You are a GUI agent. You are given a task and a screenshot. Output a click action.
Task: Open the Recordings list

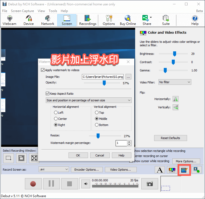[88, 20]
